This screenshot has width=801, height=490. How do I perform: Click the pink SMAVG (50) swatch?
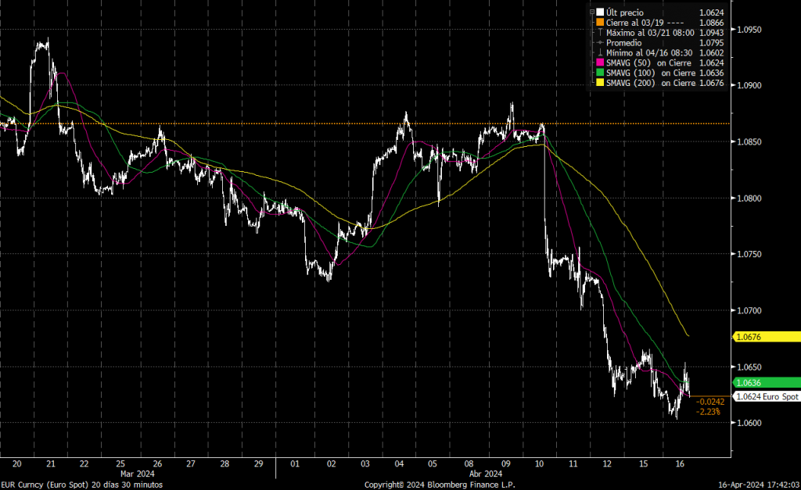click(599, 63)
